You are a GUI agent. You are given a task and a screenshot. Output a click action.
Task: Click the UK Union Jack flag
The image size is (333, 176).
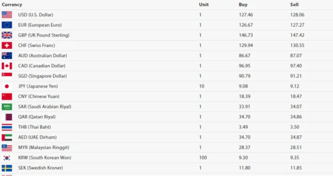pyautogui.click(x=7, y=35)
